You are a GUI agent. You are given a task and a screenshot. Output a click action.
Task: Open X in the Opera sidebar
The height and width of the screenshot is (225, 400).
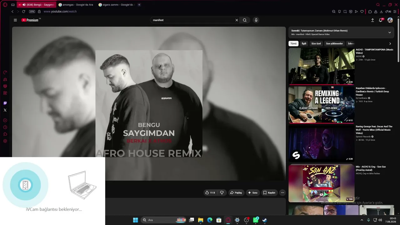click(x=5, y=110)
